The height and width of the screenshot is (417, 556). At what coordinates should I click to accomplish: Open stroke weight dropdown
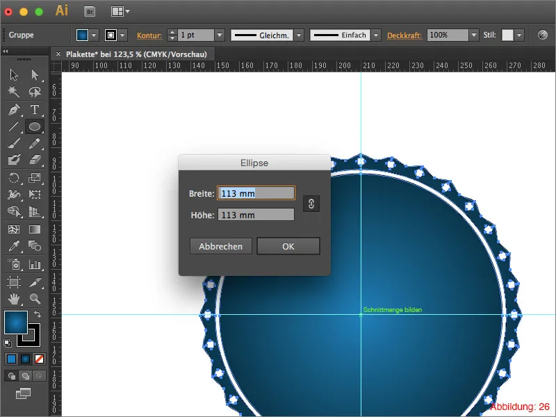pos(220,35)
